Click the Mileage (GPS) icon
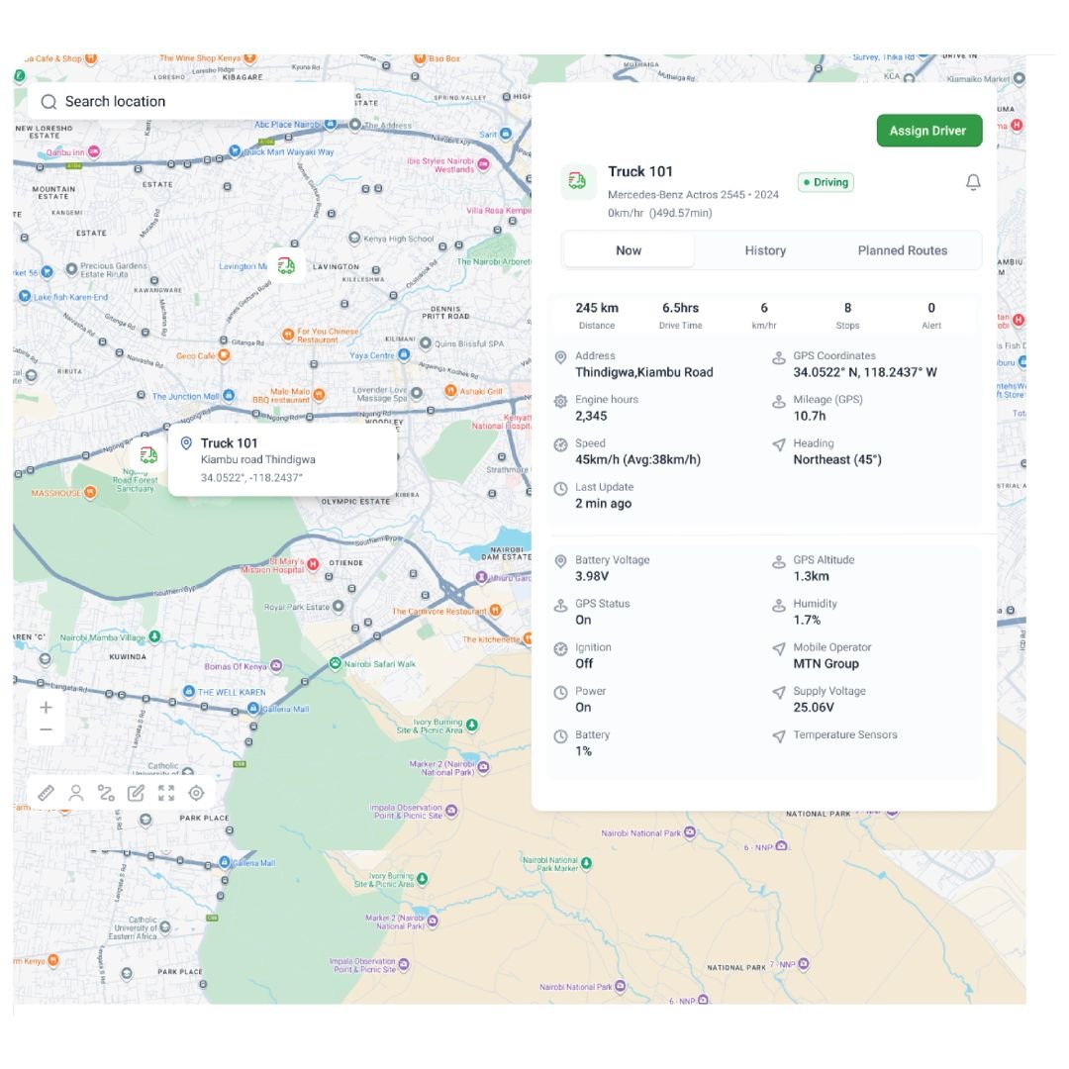 click(x=779, y=401)
